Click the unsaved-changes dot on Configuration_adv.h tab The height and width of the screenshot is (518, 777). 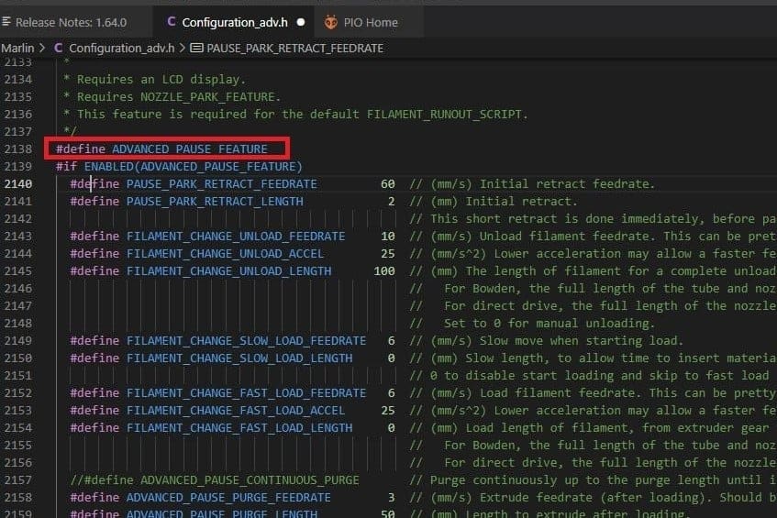(300, 22)
